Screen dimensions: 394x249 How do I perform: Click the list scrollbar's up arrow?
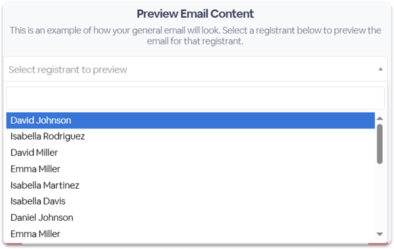pos(380,118)
